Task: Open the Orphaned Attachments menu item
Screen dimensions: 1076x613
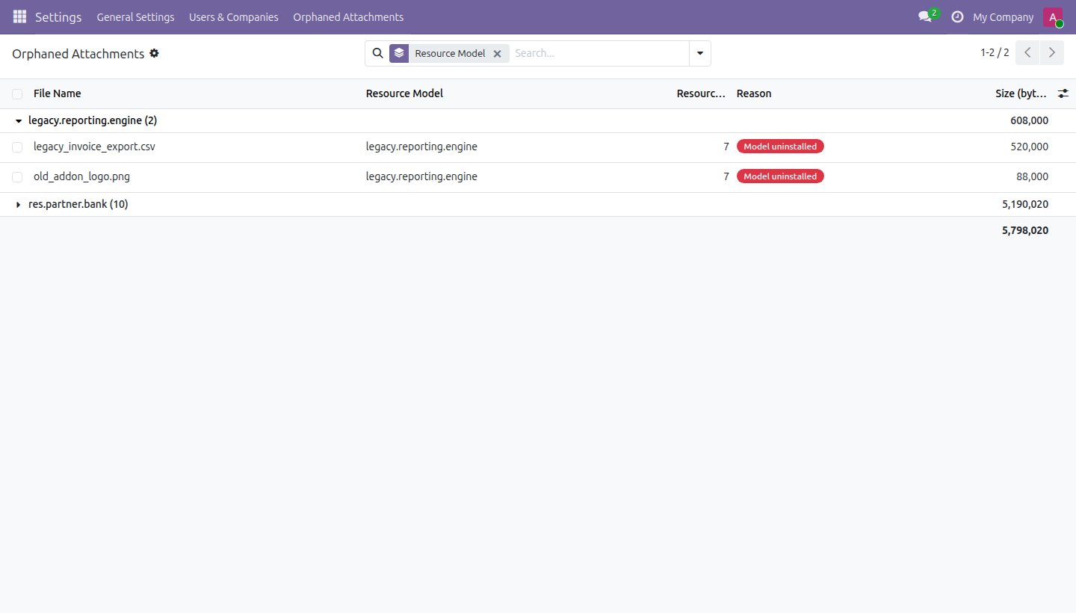Action: [348, 17]
